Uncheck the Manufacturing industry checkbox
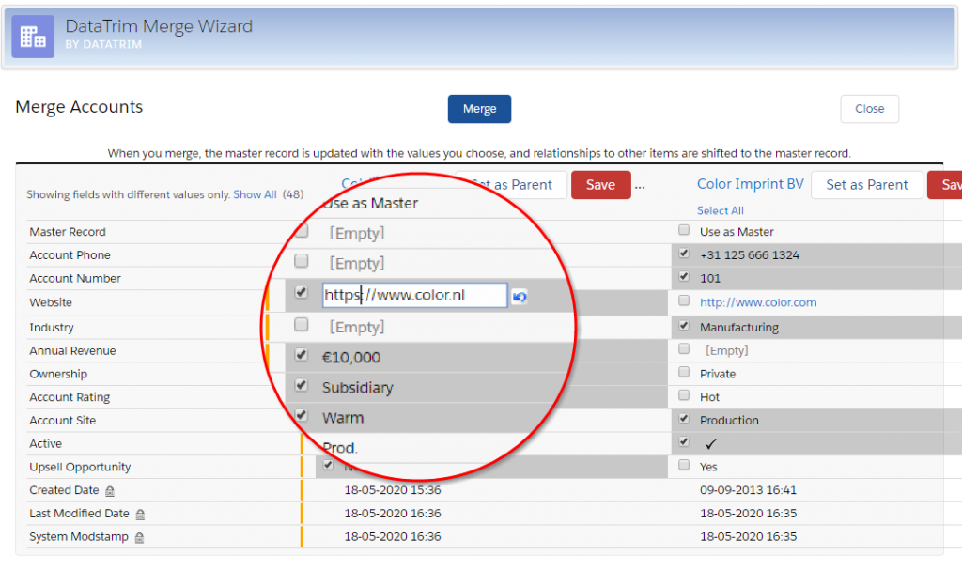This screenshot has height=570, width=962. click(x=684, y=327)
